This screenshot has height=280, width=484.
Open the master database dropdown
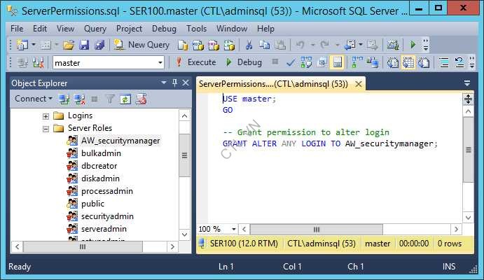tap(160, 62)
